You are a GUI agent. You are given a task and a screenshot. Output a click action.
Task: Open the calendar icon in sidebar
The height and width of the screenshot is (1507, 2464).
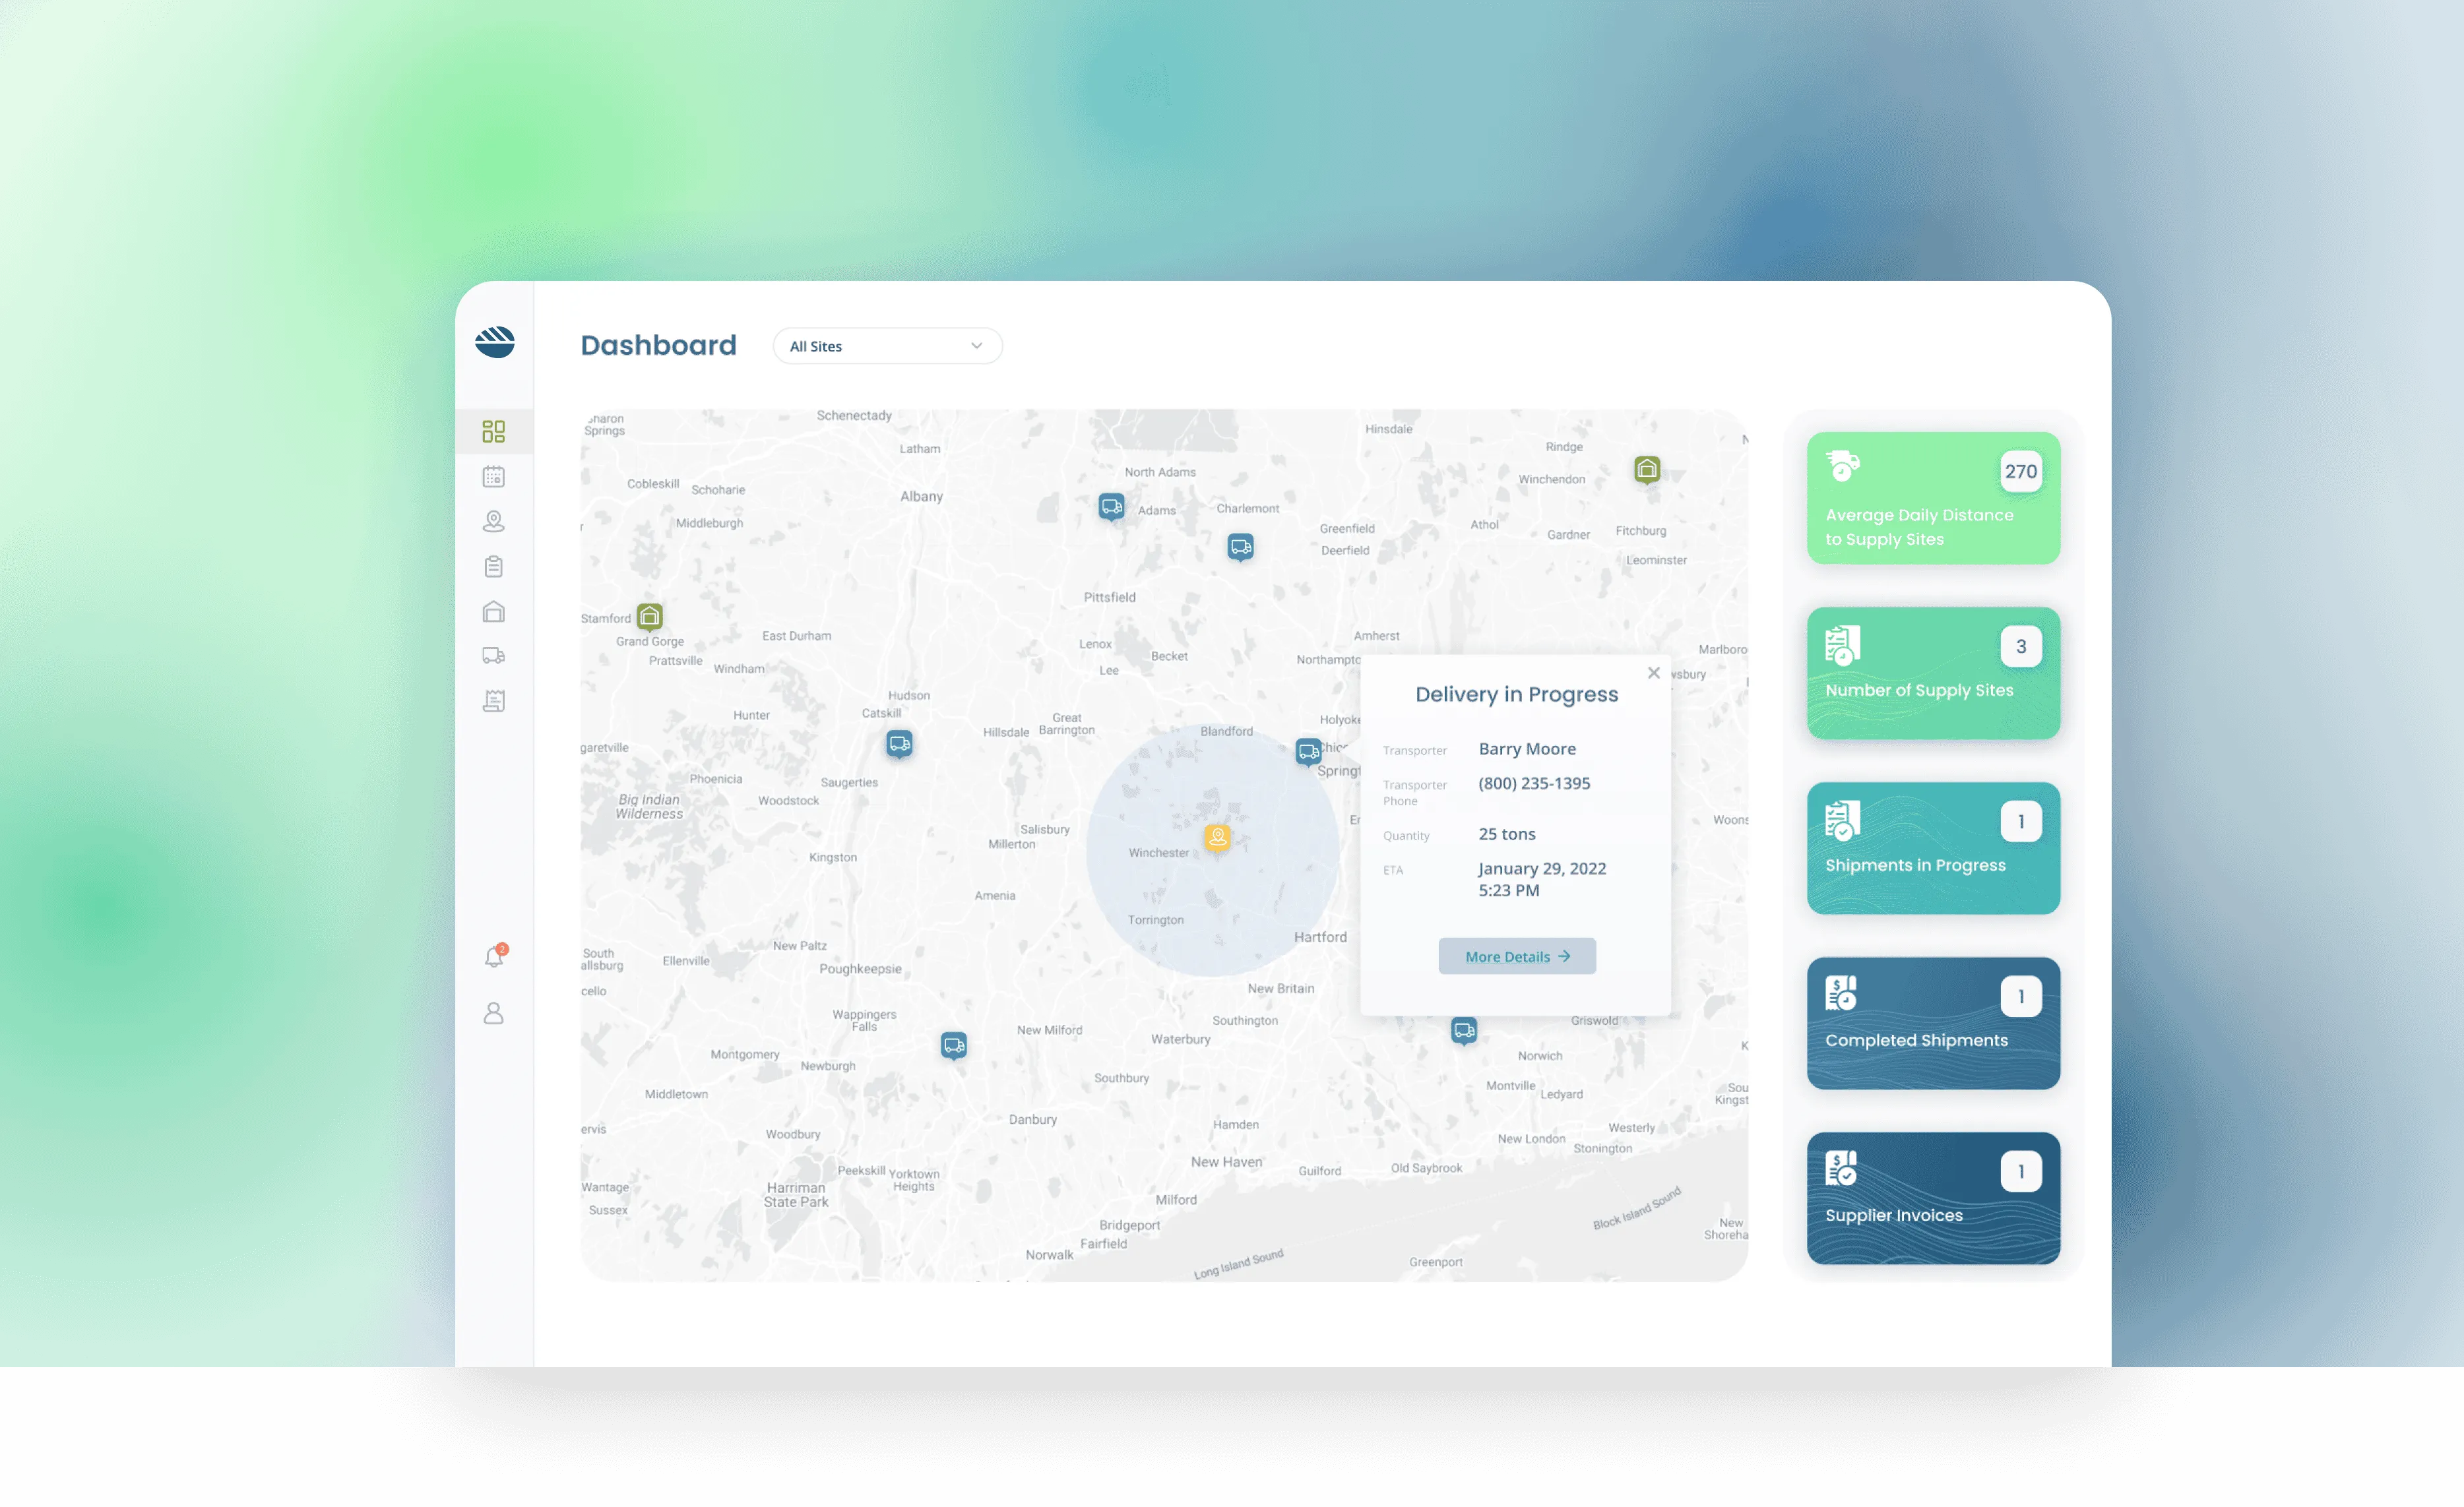click(x=493, y=476)
